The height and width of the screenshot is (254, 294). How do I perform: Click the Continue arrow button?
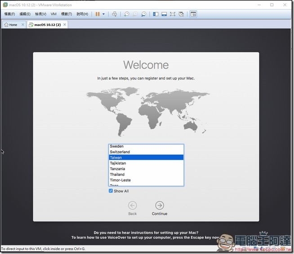pyautogui.click(x=160, y=206)
